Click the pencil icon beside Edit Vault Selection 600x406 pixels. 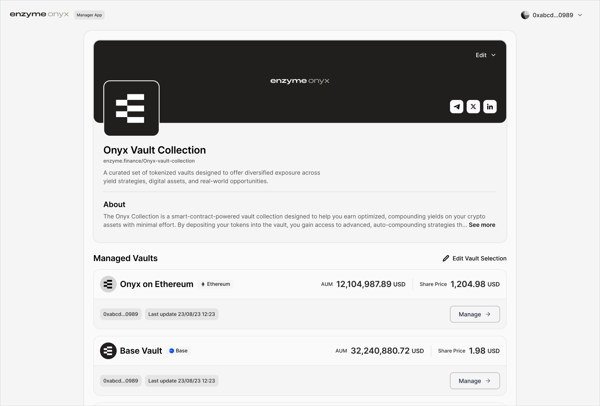pyautogui.click(x=446, y=258)
